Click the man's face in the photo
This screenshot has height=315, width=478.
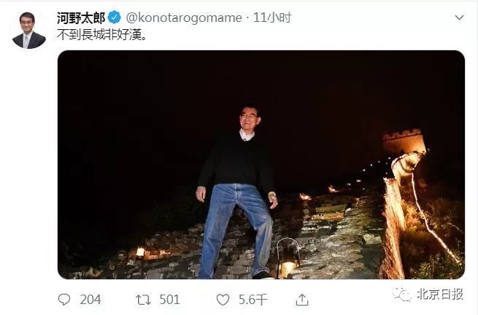(x=248, y=117)
